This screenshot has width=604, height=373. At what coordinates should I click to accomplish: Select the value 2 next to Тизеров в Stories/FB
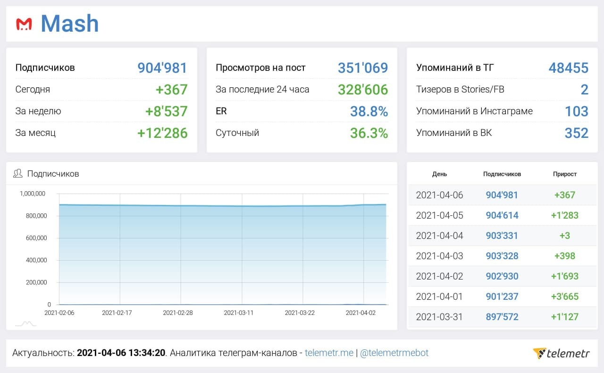tap(585, 90)
